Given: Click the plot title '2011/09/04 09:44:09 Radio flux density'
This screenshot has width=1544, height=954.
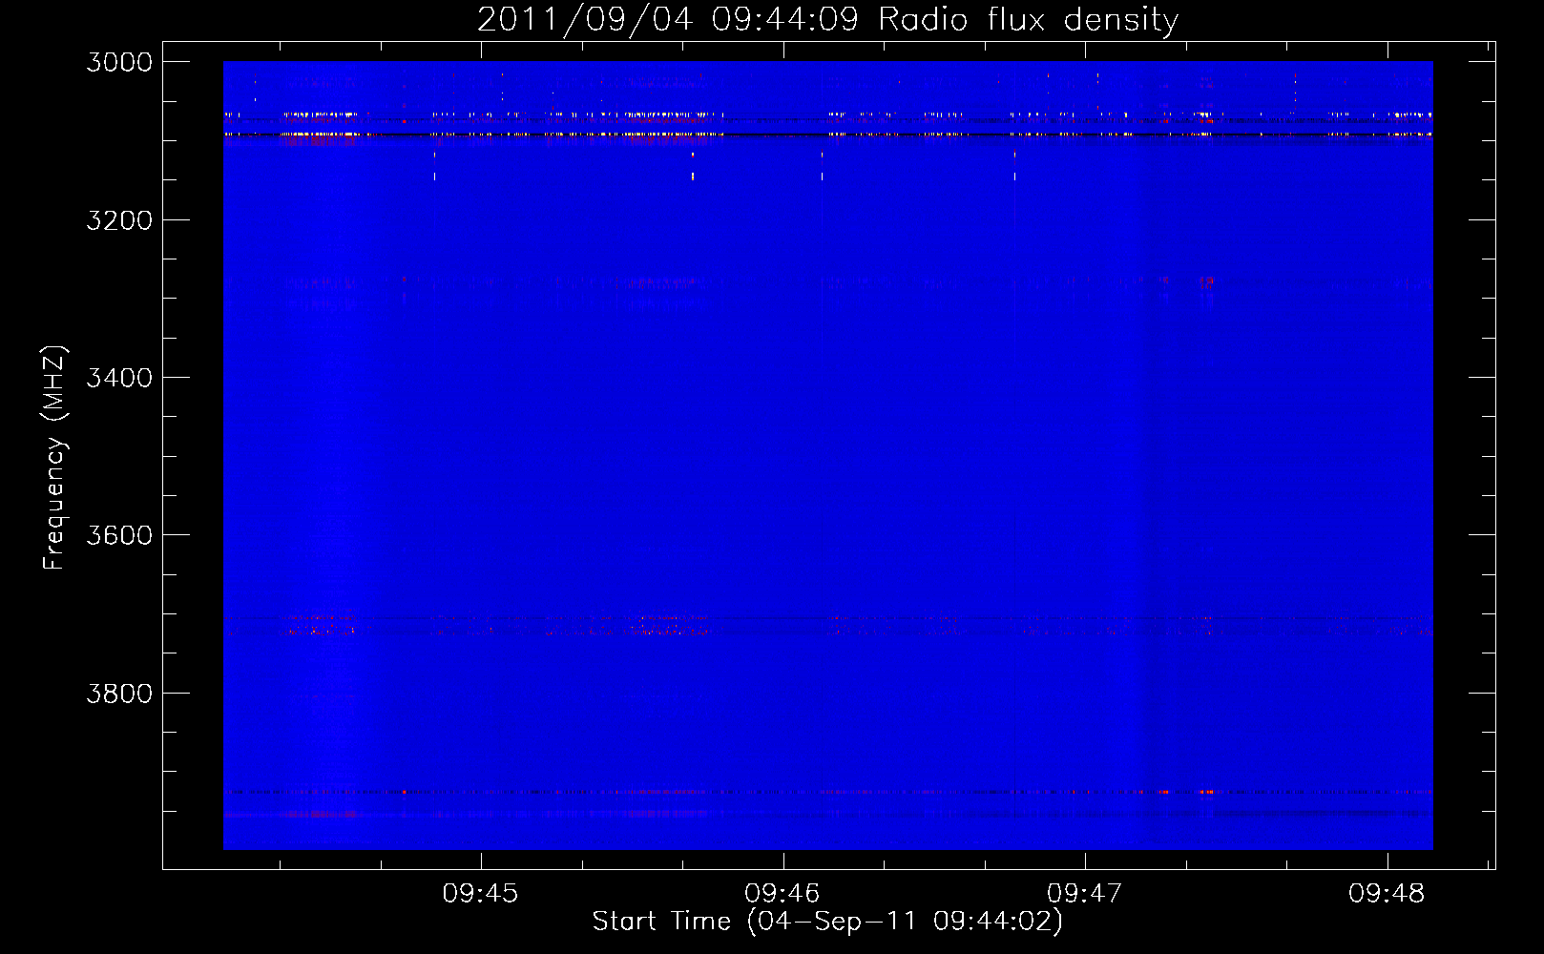Looking at the screenshot, I should tap(827, 20).
